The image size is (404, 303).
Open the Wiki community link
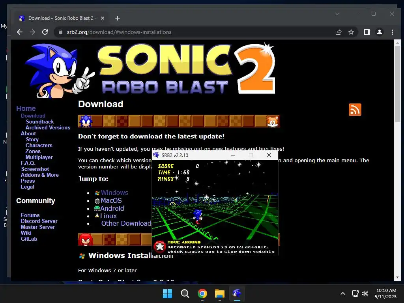tap(26, 233)
